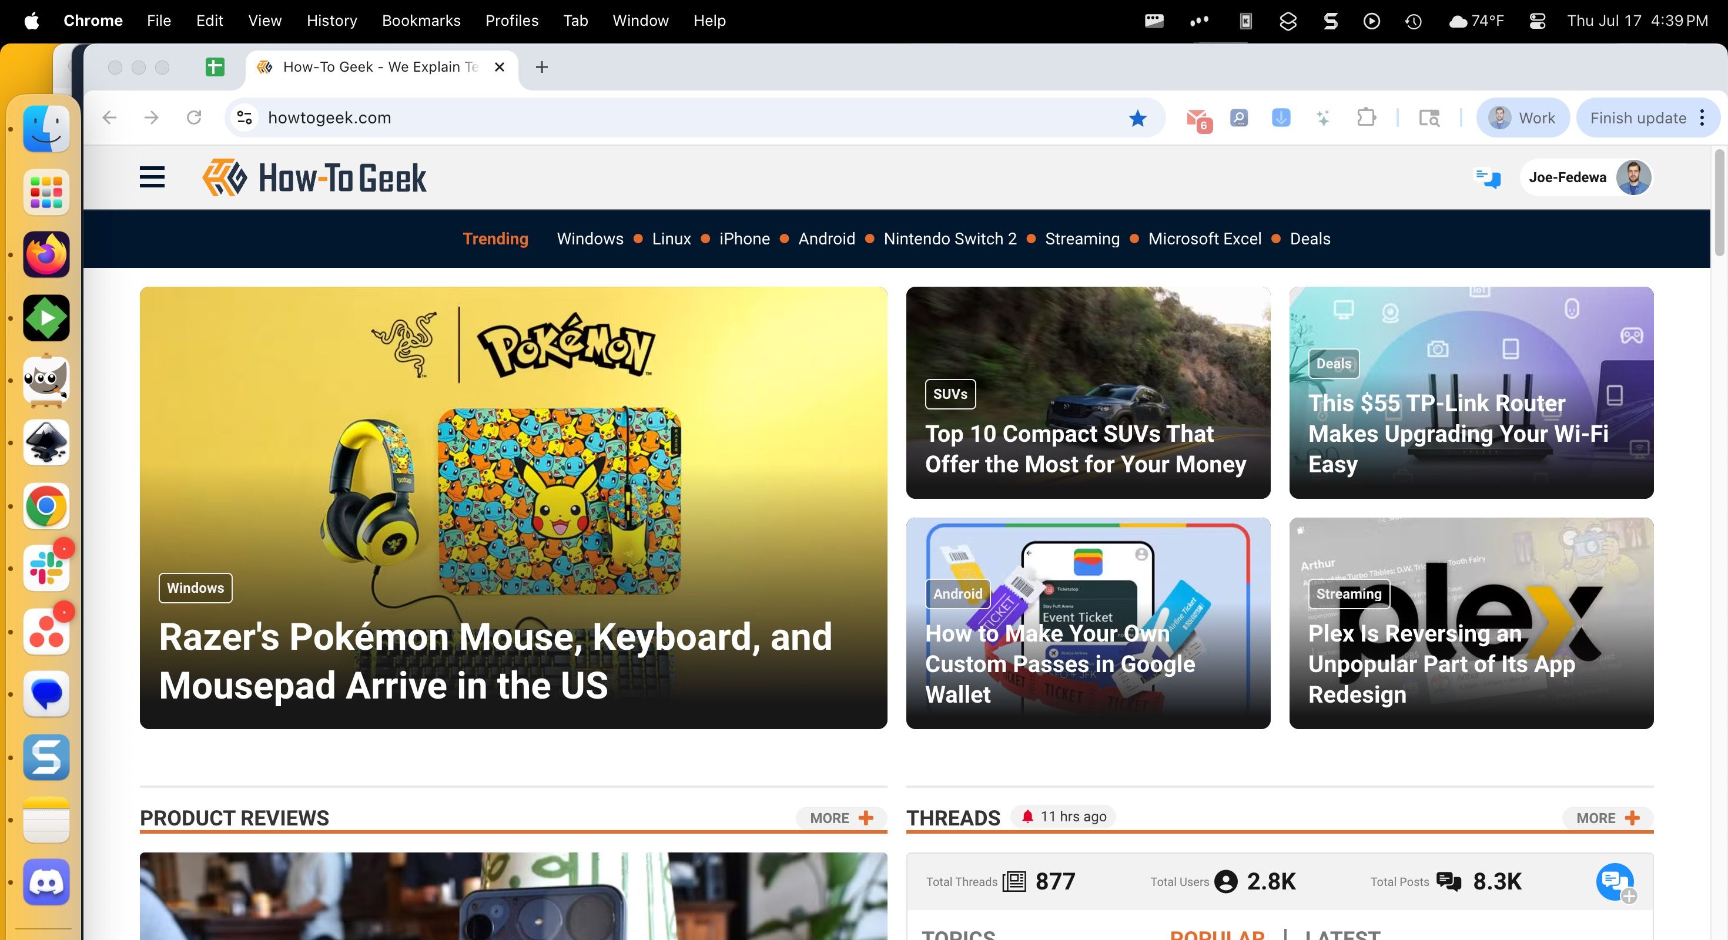Open Snagit from the Dock
The width and height of the screenshot is (1728, 940).
(x=46, y=757)
